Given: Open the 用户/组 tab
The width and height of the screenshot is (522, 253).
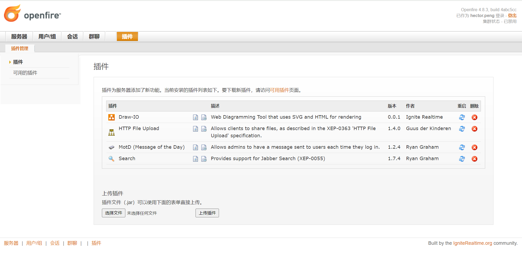Looking at the screenshot, I should tap(47, 36).
